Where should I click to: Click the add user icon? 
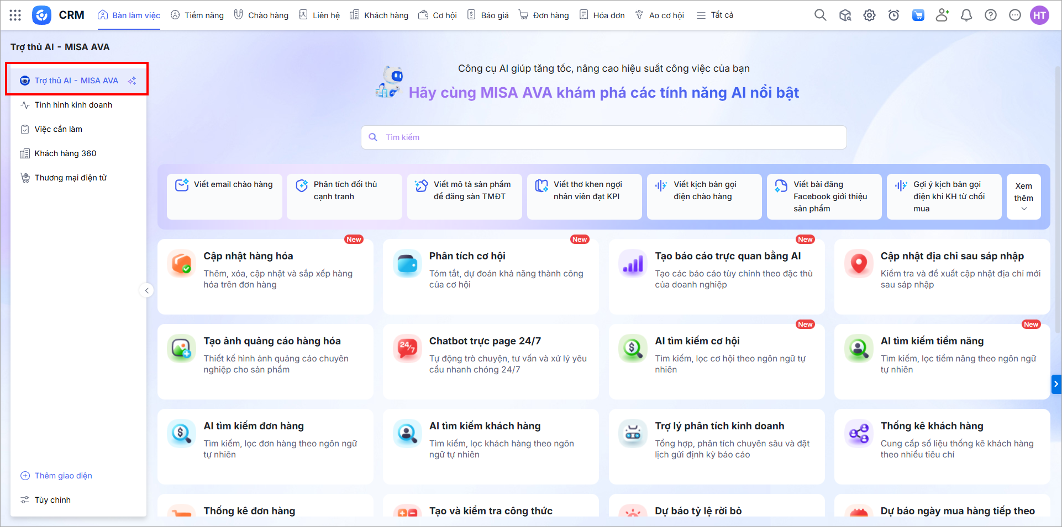tap(942, 15)
